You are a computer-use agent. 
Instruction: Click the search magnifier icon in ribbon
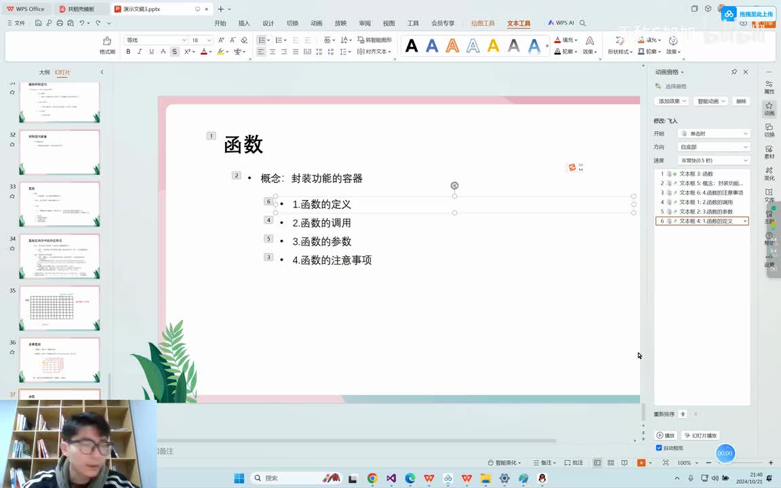tap(583, 23)
